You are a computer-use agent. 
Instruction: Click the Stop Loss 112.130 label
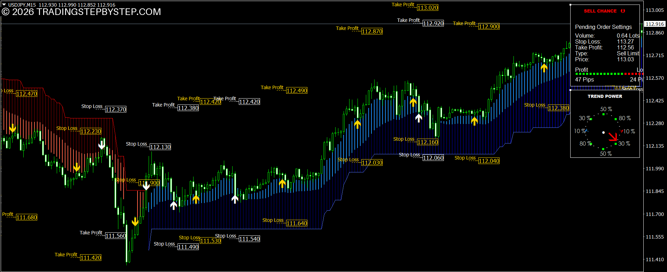tap(148, 146)
